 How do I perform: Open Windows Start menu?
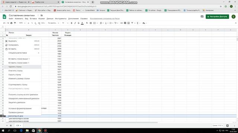(x=3, y=130)
